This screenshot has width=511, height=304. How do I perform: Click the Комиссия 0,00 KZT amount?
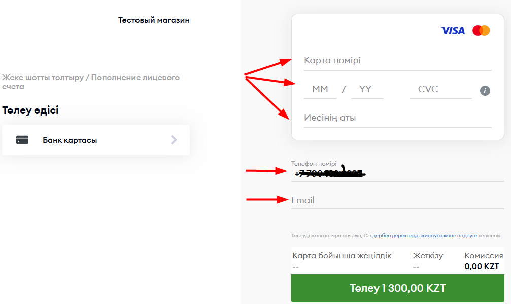[x=482, y=266]
